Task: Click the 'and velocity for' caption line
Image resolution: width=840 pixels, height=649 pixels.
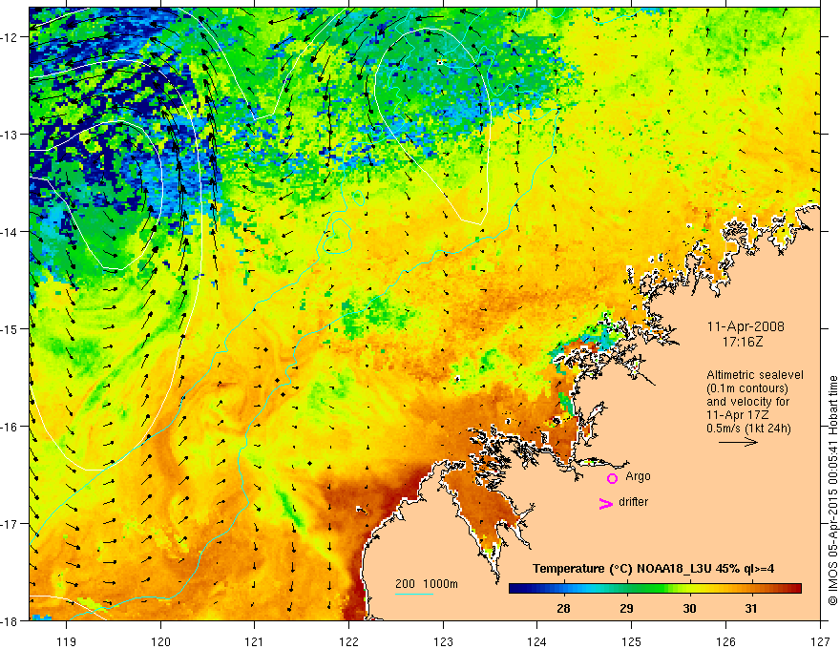Action: (747, 402)
